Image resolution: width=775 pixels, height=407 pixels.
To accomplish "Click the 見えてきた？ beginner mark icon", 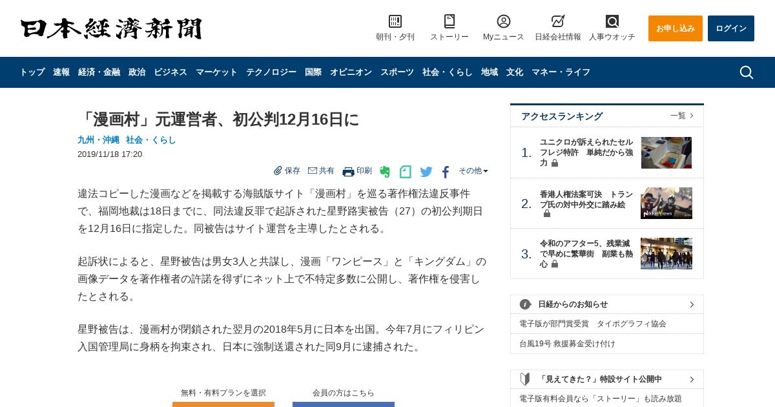I will click(525, 379).
